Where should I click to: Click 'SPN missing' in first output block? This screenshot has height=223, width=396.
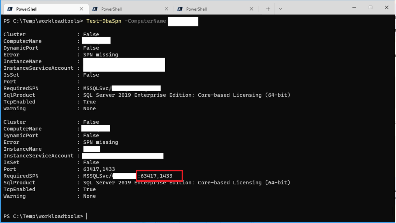coord(101,55)
